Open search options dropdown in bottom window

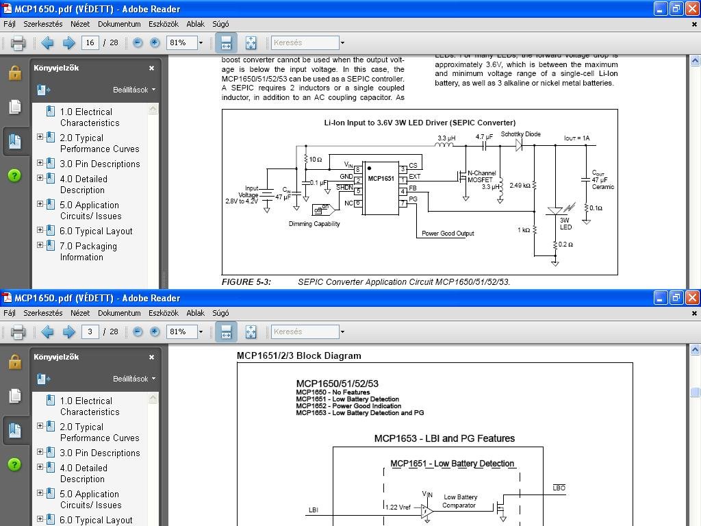(x=342, y=332)
